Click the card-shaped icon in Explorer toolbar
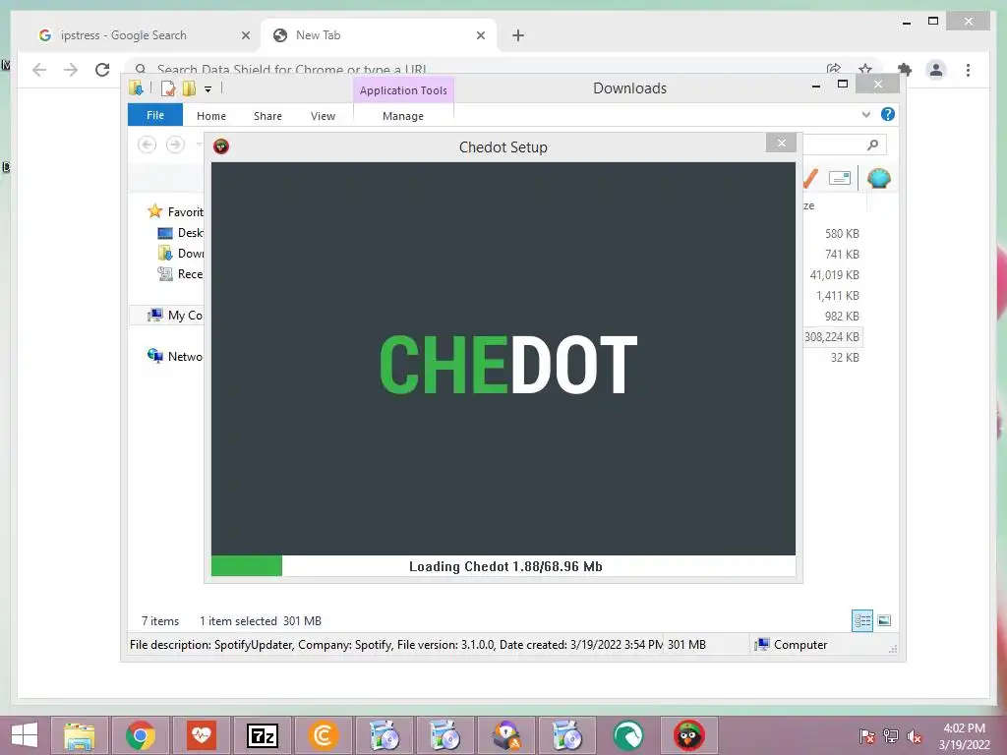This screenshot has height=755, width=1007. (x=840, y=178)
